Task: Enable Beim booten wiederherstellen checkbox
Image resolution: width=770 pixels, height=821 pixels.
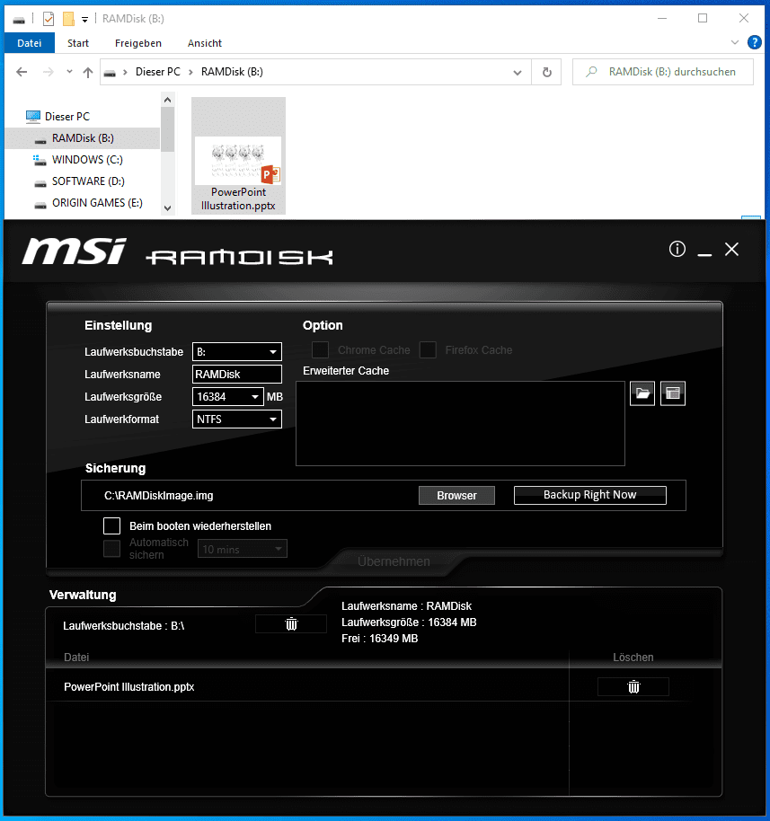Action: point(111,525)
